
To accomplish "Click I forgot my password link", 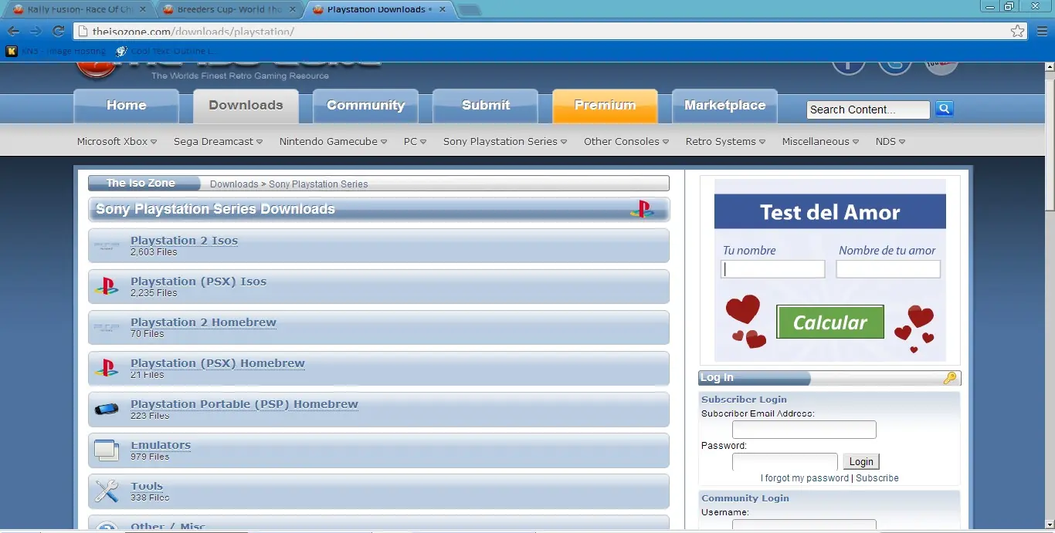I will point(805,478).
